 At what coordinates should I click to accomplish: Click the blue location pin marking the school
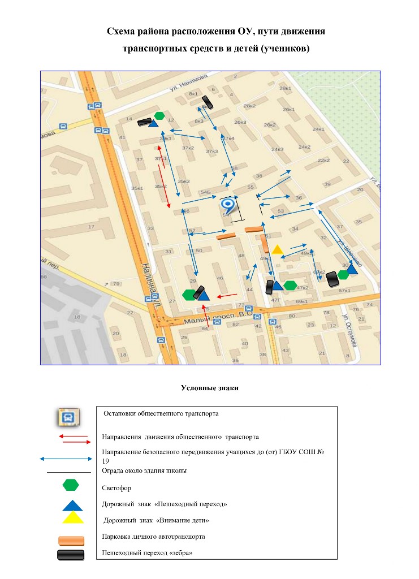pyautogui.click(x=227, y=206)
